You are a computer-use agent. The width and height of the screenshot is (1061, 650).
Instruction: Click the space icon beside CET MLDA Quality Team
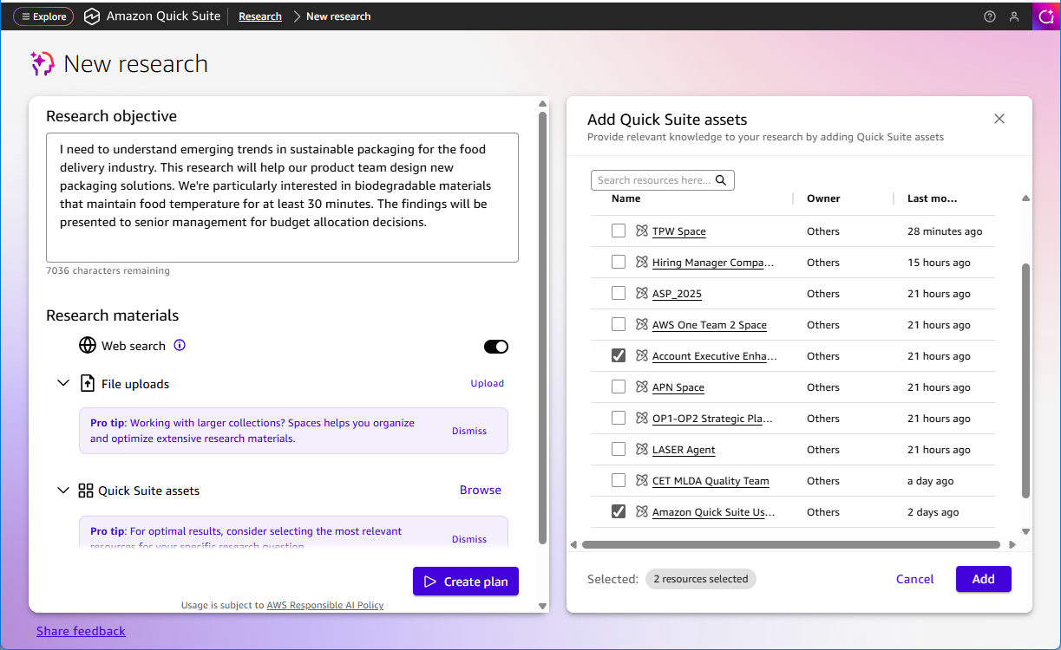(x=642, y=480)
